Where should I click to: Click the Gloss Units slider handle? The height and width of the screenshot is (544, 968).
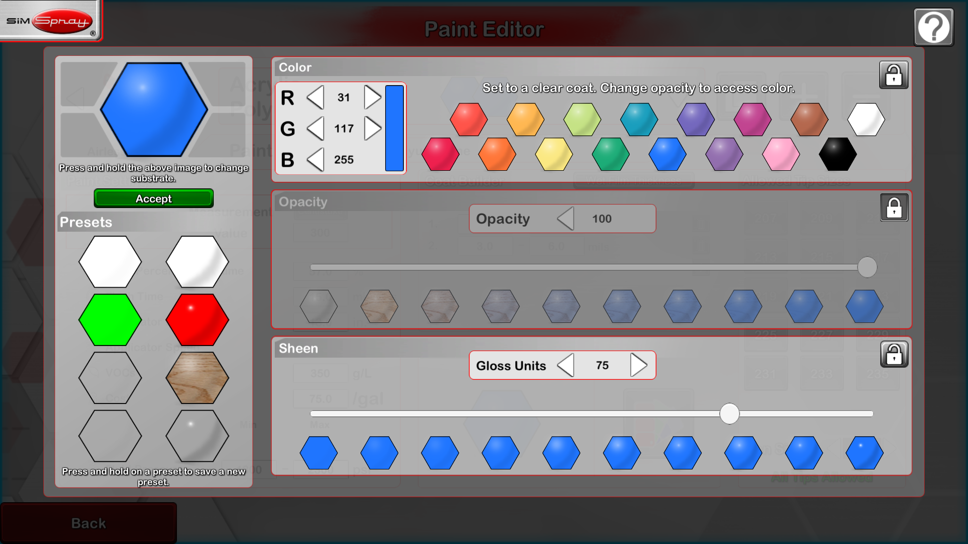pos(729,414)
